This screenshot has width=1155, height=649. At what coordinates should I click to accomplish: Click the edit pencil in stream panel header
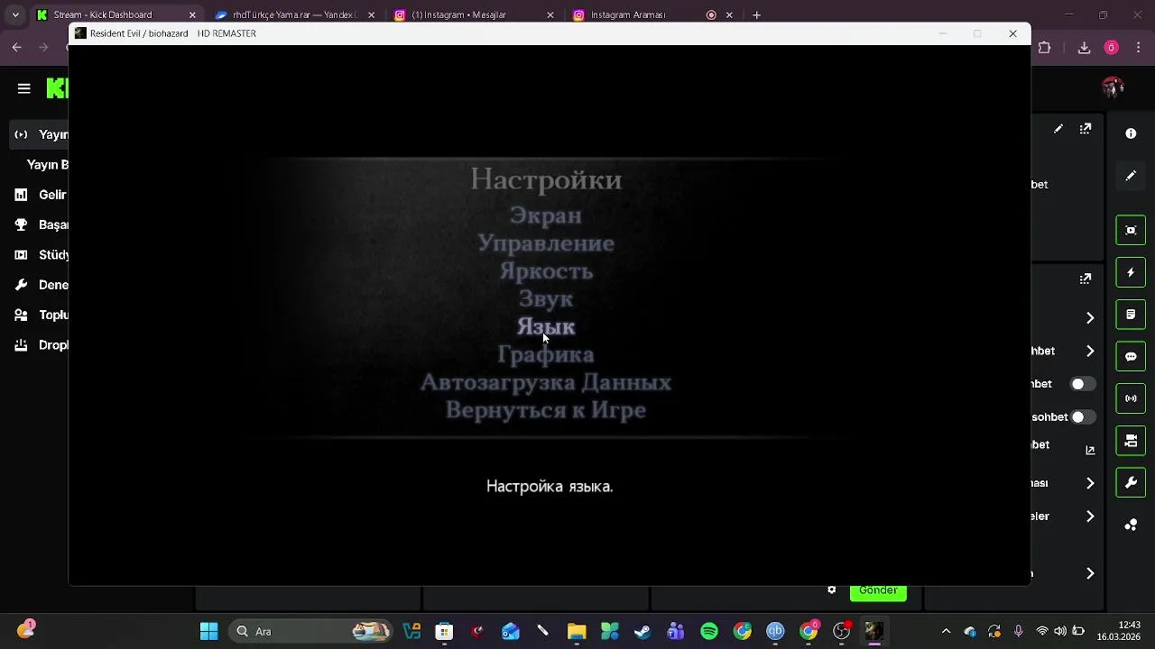click(x=1058, y=129)
